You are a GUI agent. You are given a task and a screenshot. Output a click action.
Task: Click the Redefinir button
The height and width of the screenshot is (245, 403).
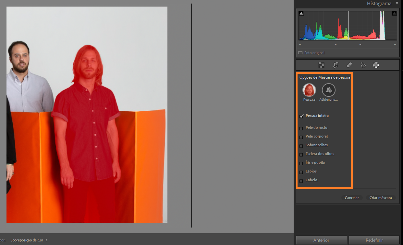click(374, 240)
